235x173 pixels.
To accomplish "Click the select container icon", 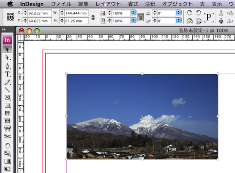I will (x=221, y=13).
